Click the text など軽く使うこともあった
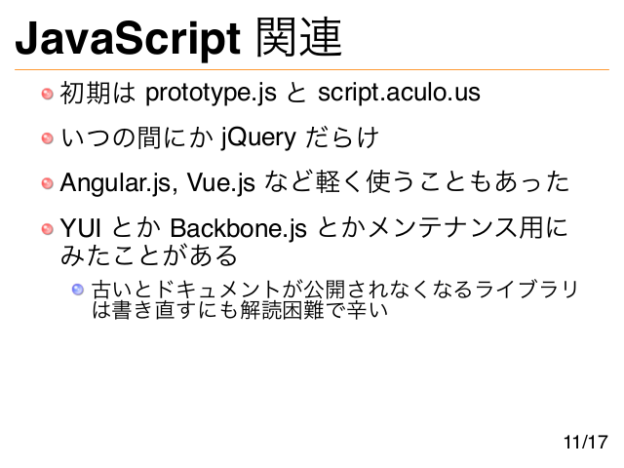This screenshot has height=468, width=624. click(416, 182)
